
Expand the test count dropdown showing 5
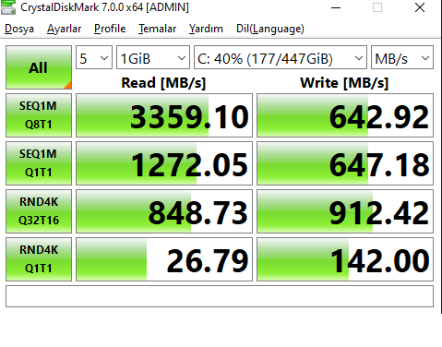coord(94,57)
